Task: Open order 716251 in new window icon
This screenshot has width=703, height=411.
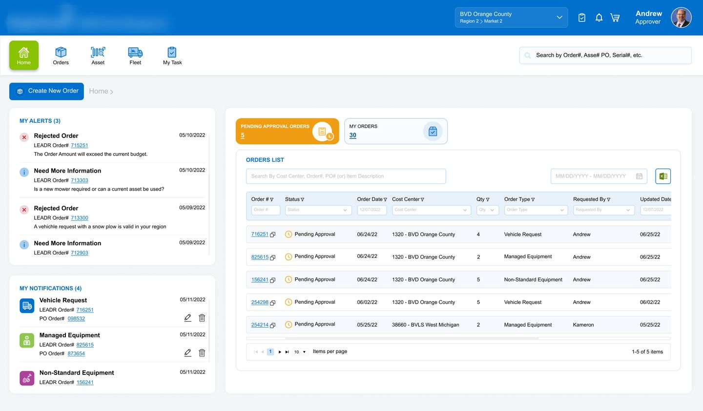Action: pyautogui.click(x=273, y=235)
